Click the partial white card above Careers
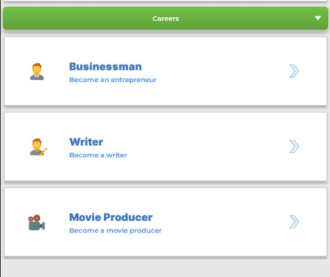330x277 pixels. (166, 1)
